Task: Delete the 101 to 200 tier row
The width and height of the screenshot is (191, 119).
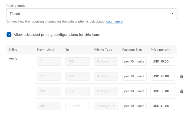Action: (x=182, y=76)
